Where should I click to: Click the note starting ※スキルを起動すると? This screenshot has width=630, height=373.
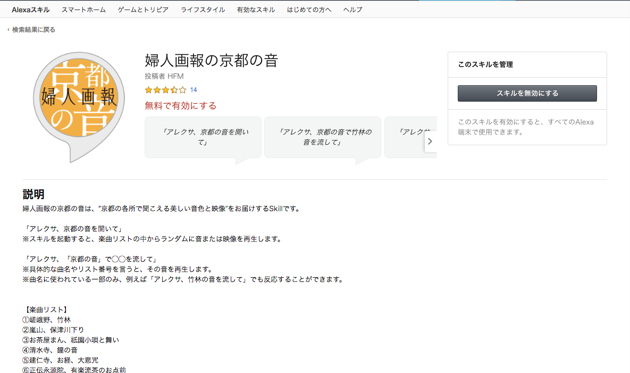[153, 239]
